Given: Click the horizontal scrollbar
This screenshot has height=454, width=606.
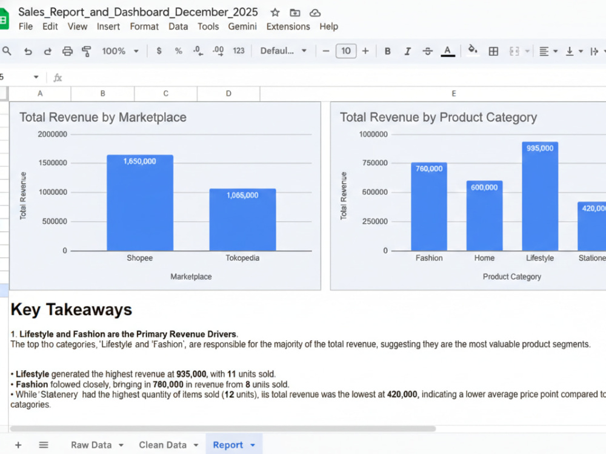Looking at the screenshot, I should pos(223,429).
